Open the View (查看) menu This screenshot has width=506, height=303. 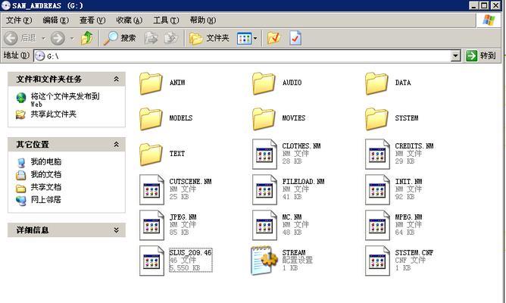(x=92, y=20)
